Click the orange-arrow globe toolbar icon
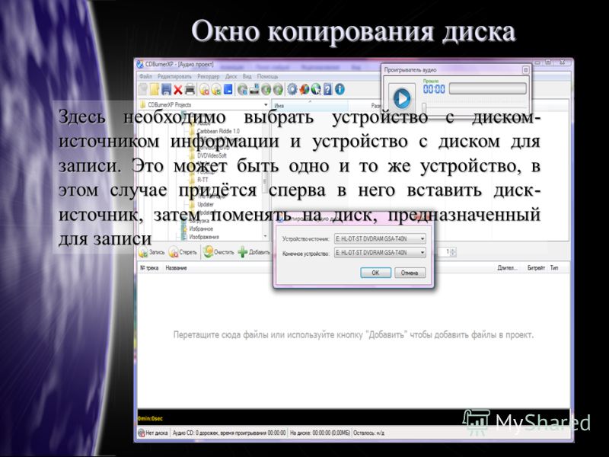Image resolution: width=609 pixels, height=457 pixels. 304,89
